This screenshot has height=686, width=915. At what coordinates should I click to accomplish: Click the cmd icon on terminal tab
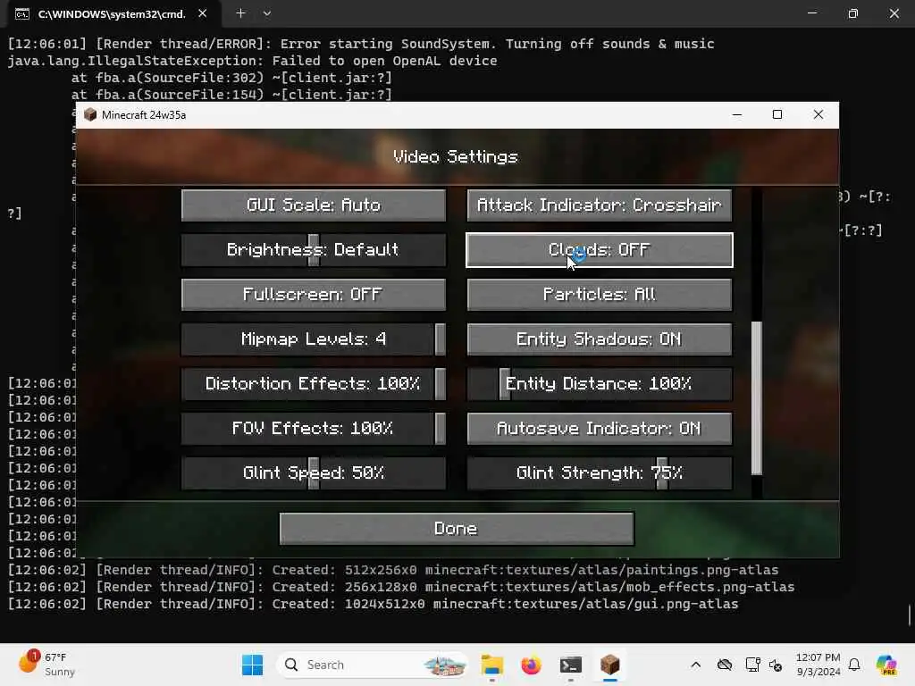pos(22,14)
